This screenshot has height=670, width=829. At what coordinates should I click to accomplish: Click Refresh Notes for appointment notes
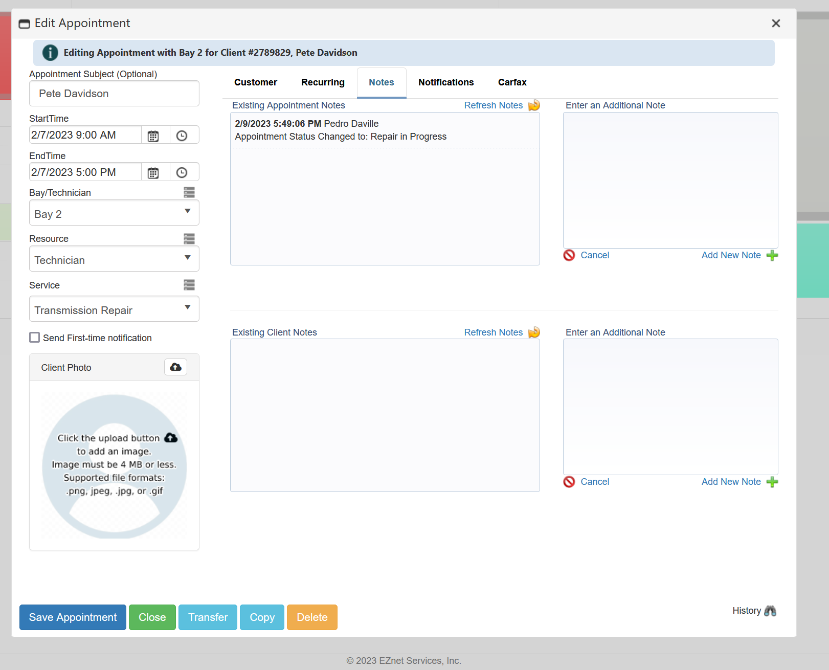coord(493,105)
